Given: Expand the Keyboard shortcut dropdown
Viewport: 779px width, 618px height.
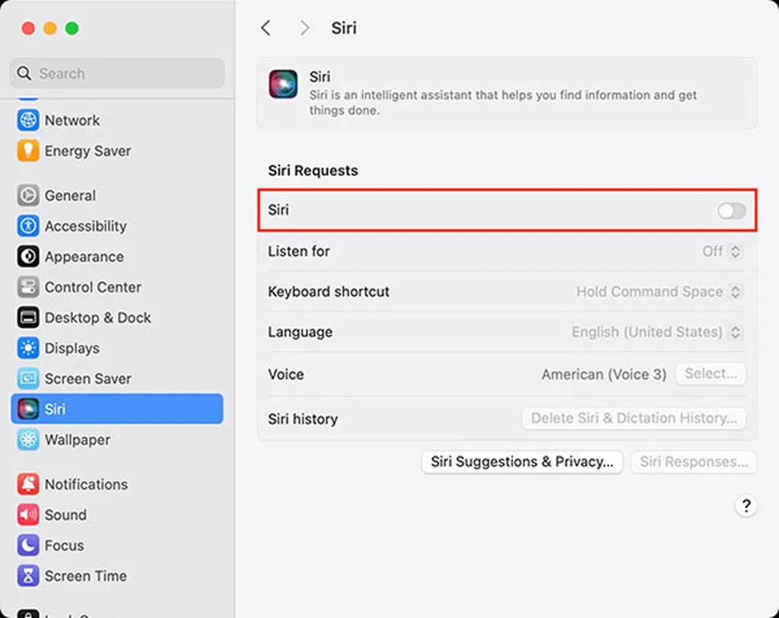Looking at the screenshot, I should tap(658, 291).
